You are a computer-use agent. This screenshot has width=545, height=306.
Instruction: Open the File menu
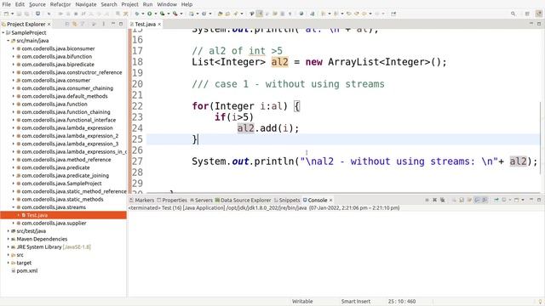pos(6,4)
